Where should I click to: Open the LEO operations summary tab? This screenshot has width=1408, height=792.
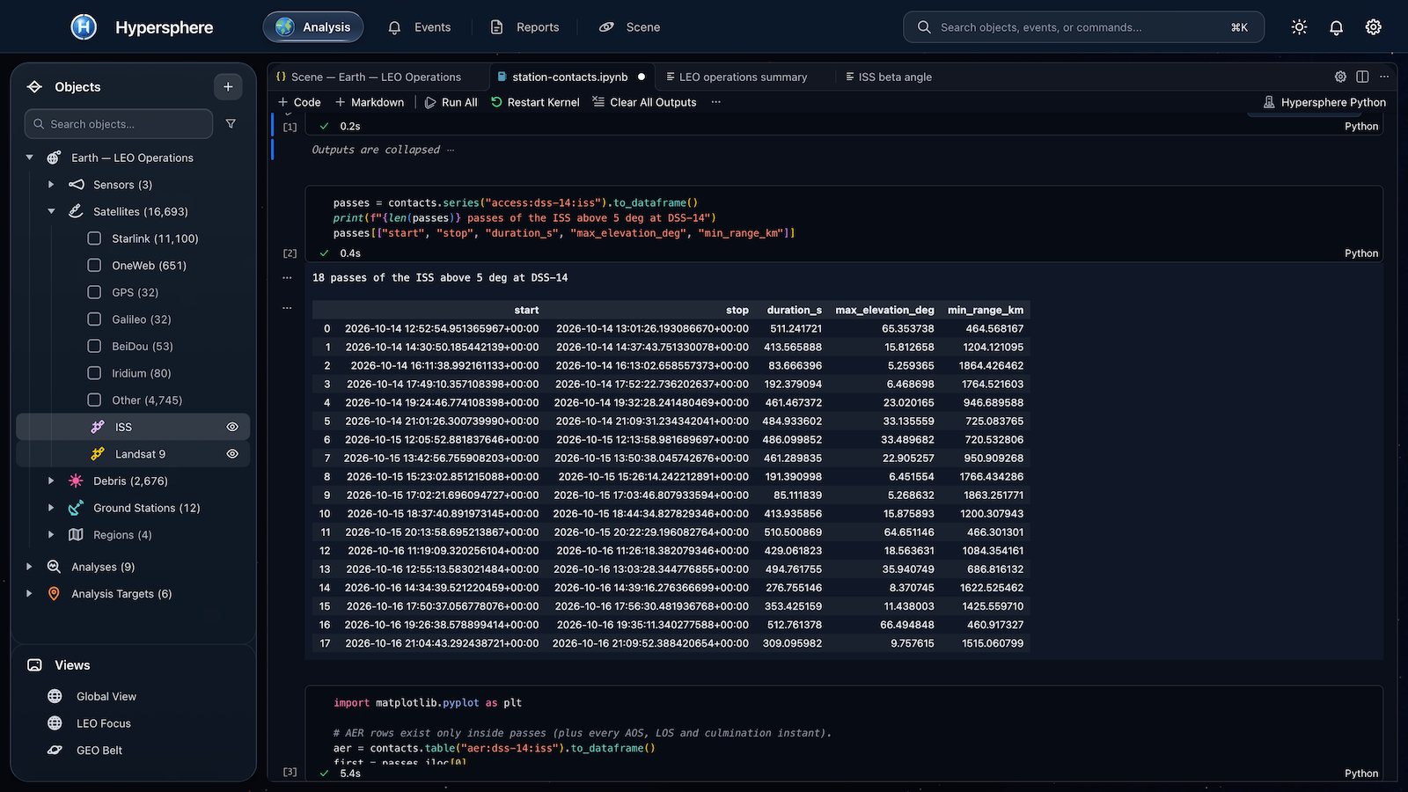[x=737, y=77]
